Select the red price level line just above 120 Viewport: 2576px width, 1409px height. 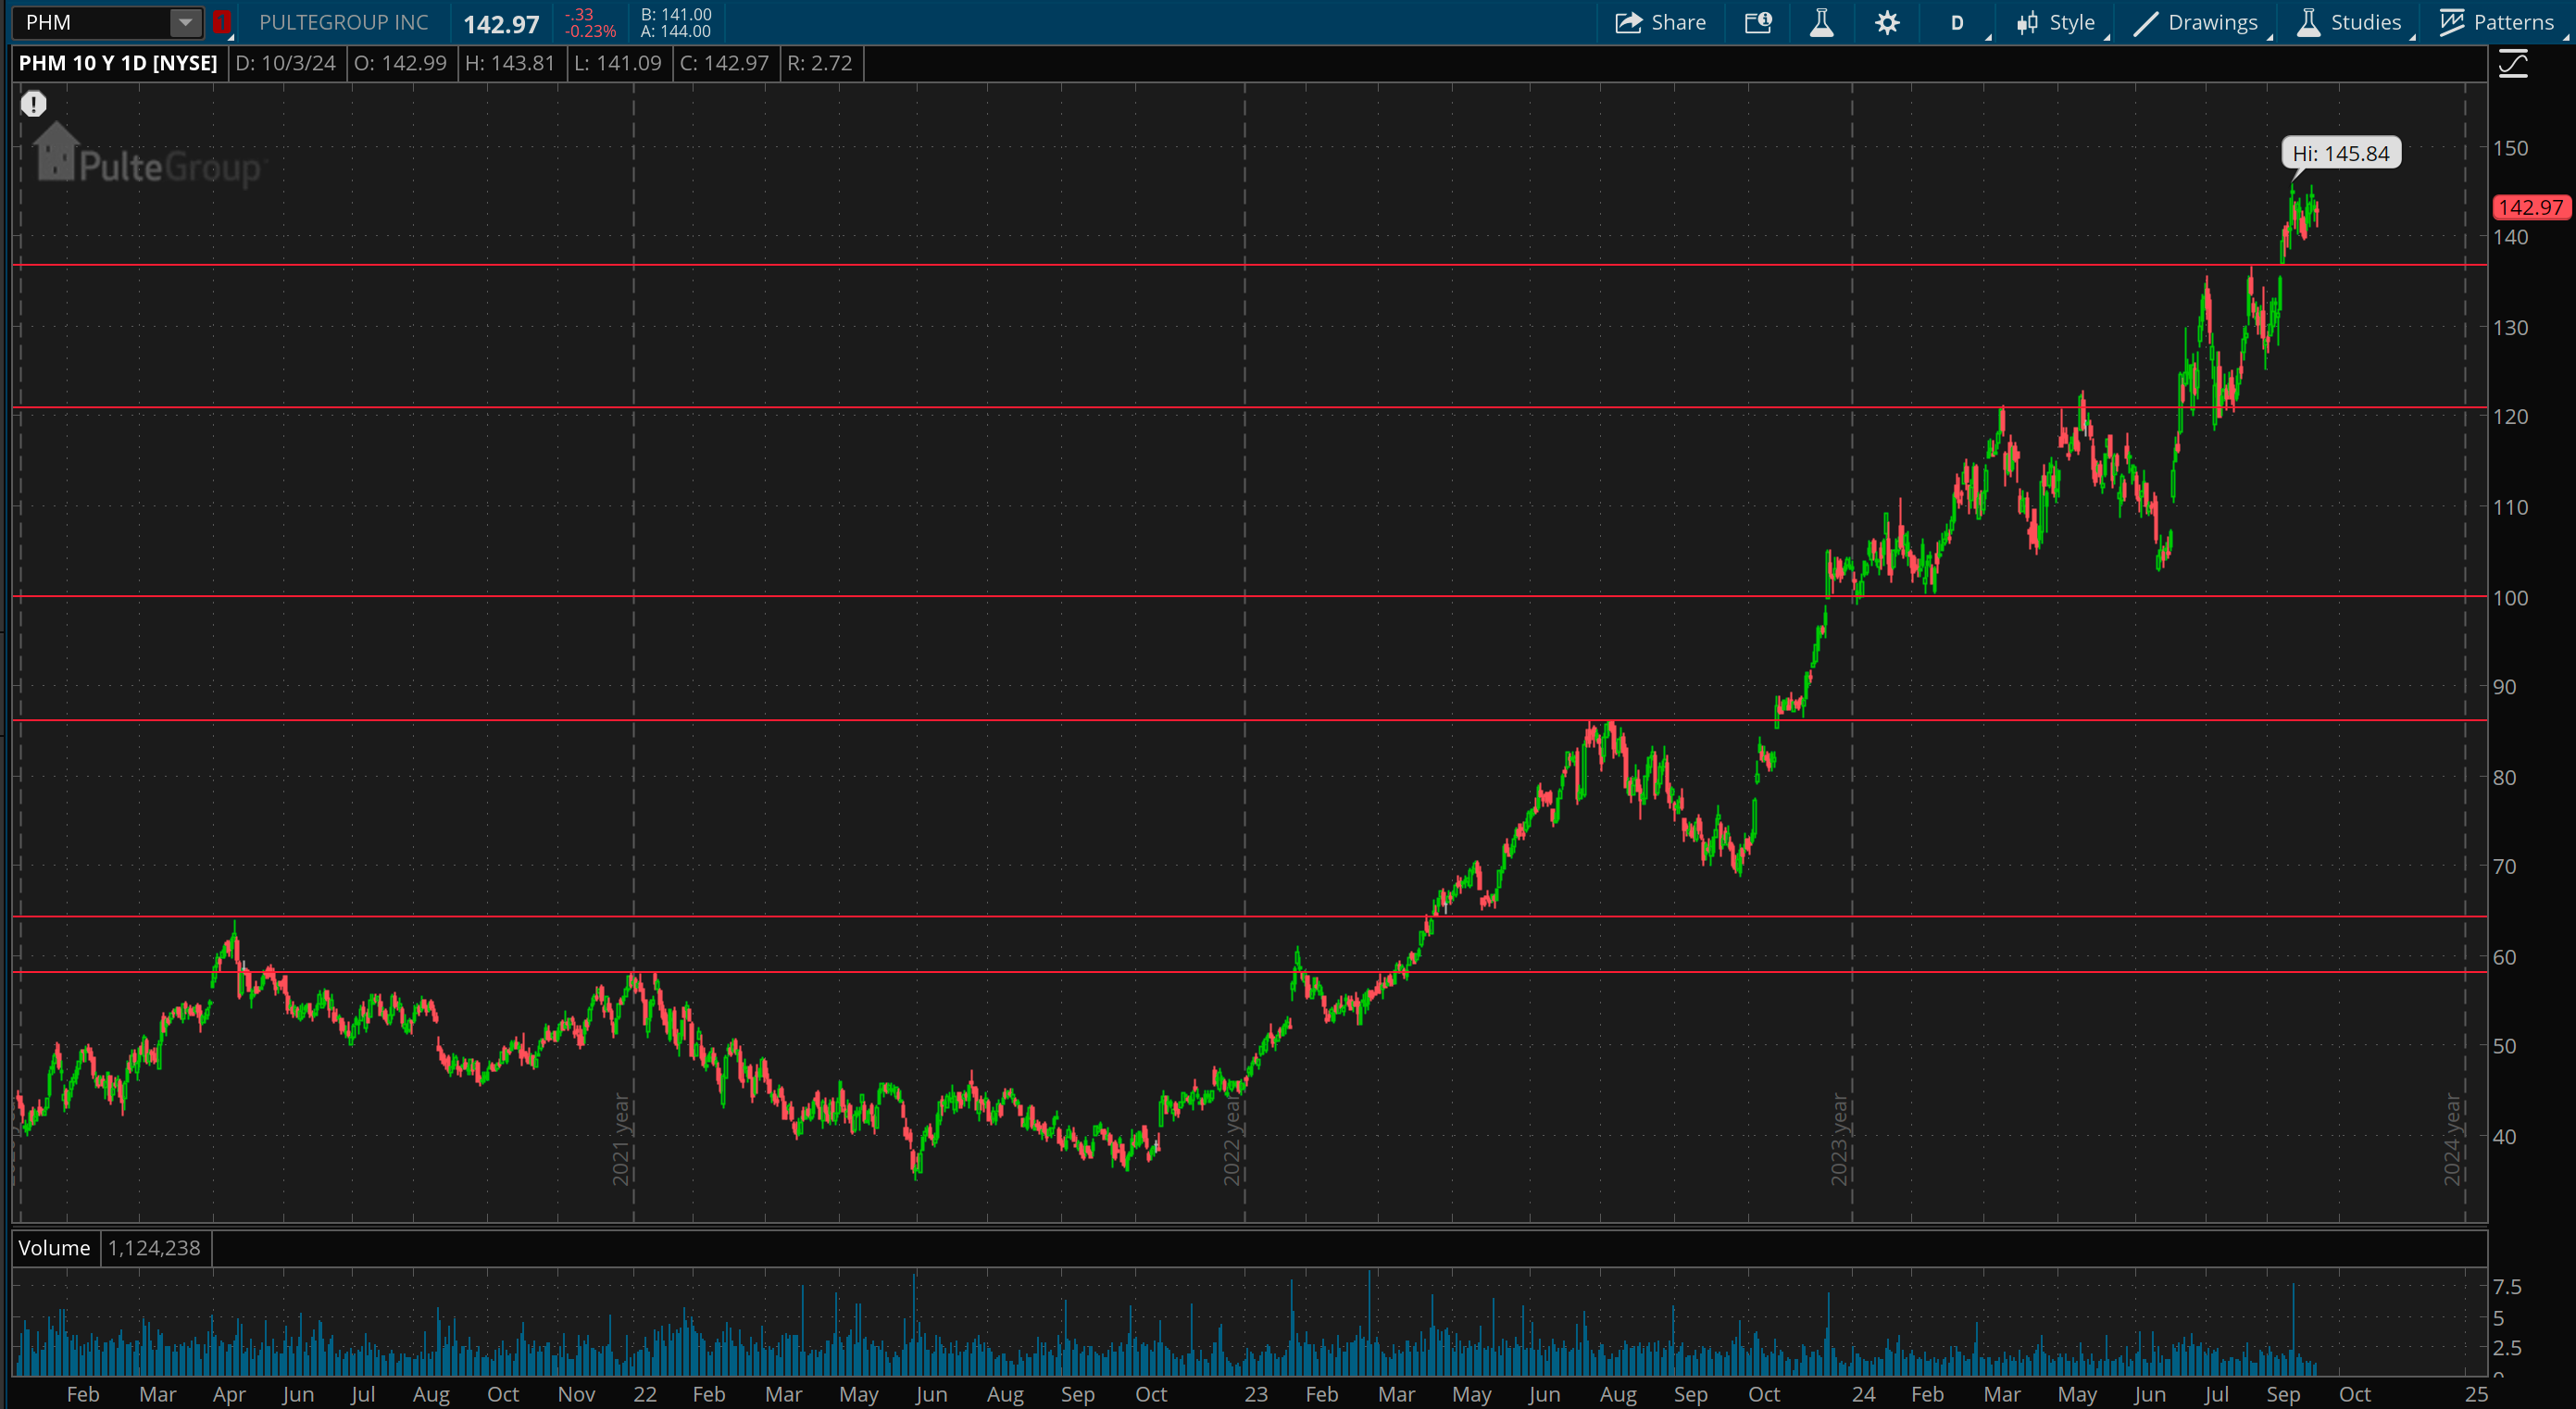1250,407
